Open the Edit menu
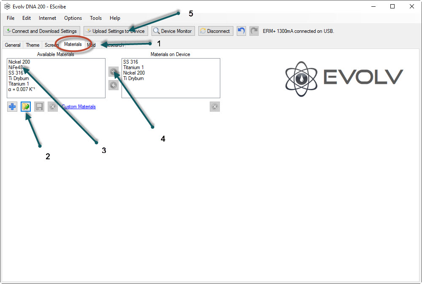 26,18
